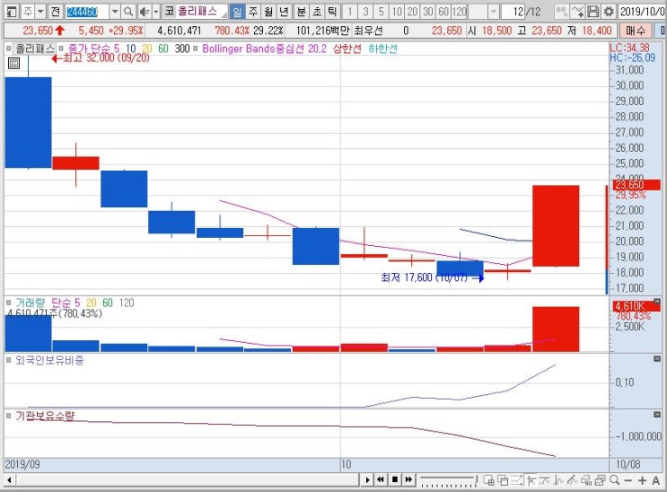Open chart settings gear icon
The image size is (667, 492).
point(609,12)
